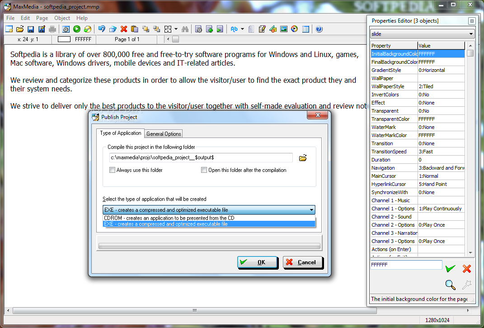Screen dimensions: 484x328
Task: Toggle the application type combo box arrow
Action: [x=311, y=210]
